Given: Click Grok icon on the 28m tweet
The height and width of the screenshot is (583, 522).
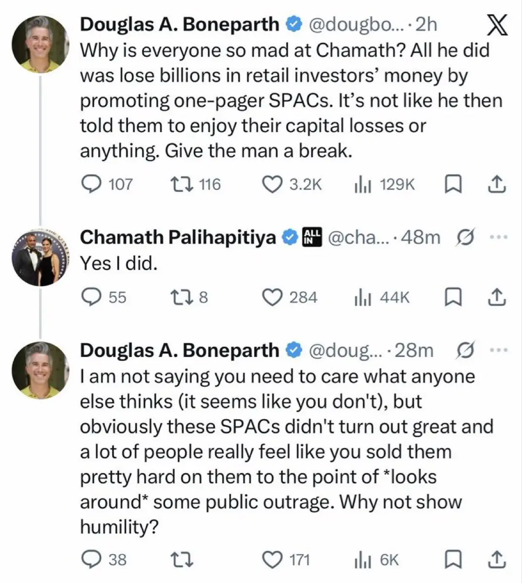Looking at the screenshot, I should coord(466,350).
